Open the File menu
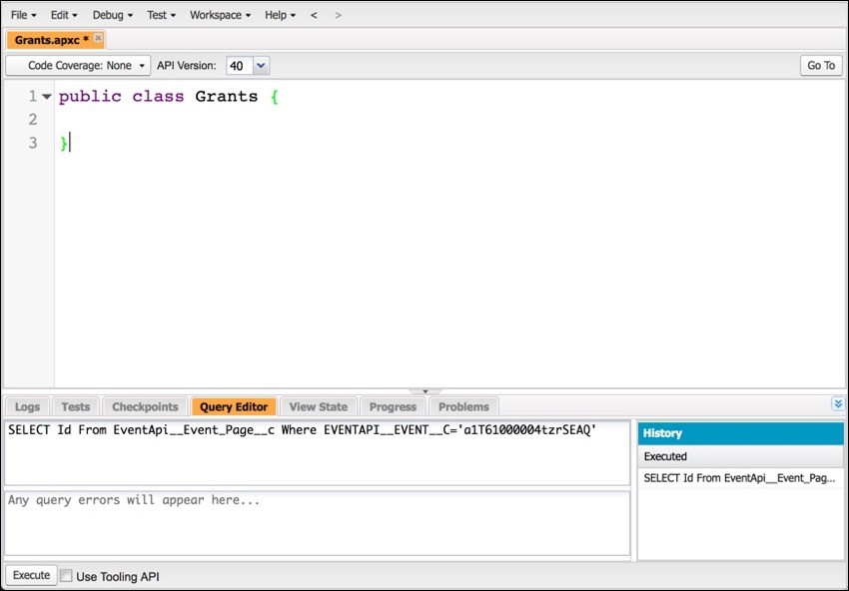Screen dimensions: 849x591 point(23,15)
